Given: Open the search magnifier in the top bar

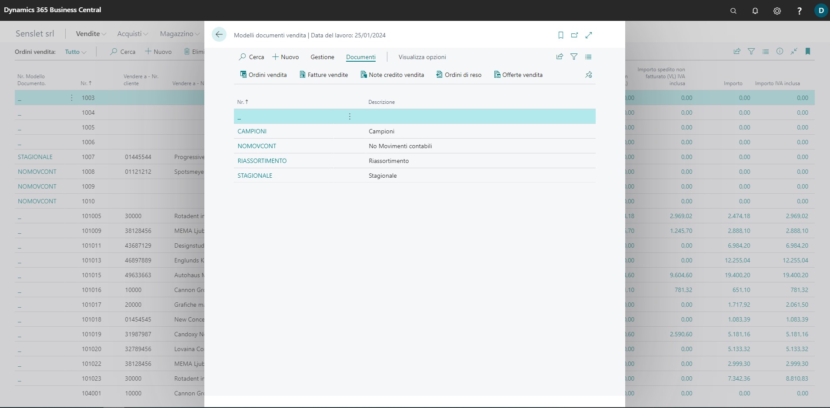Looking at the screenshot, I should (x=733, y=11).
